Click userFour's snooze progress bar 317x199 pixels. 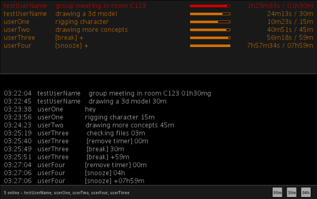[x=210, y=45]
